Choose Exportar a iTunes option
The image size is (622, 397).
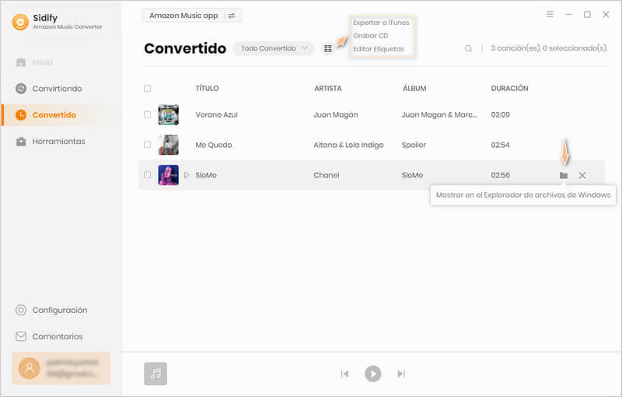[381, 23]
